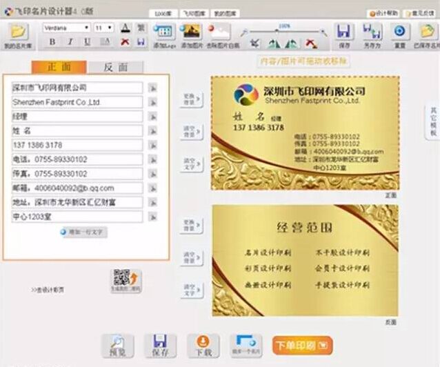440x367 pixels.
Task: Click the 预览 magnifier button at bottom
Action: pos(117,346)
